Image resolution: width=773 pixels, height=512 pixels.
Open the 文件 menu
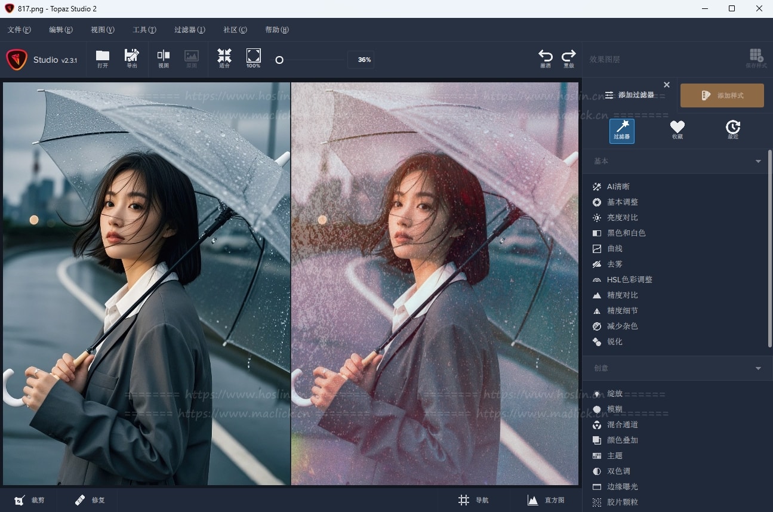coord(19,30)
